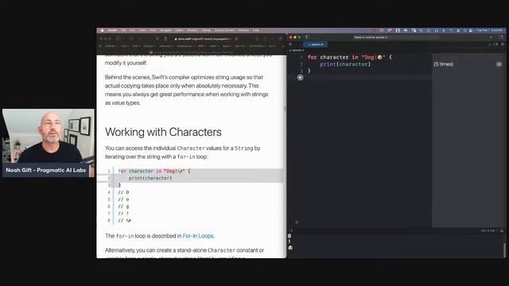This screenshot has height=286, width=509.
Task: Show Safari tab overview icon
Action: [281, 39]
